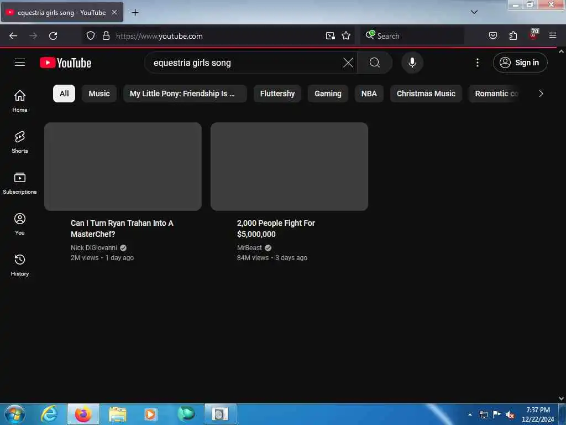This screenshot has height=425, width=566.
Task: Click the page scrollbar up arrow
Action: (x=562, y=51)
